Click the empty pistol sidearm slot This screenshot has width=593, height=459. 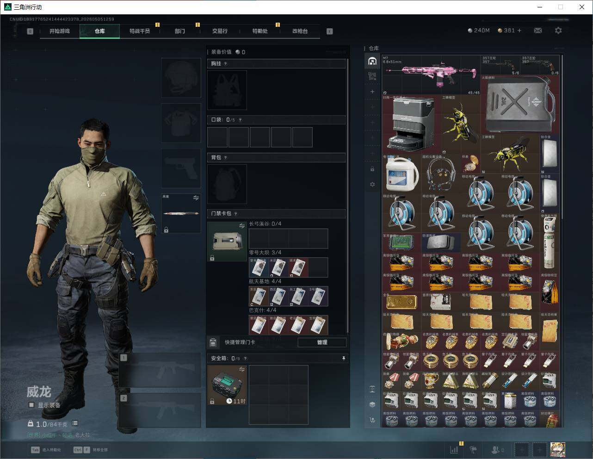click(181, 168)
